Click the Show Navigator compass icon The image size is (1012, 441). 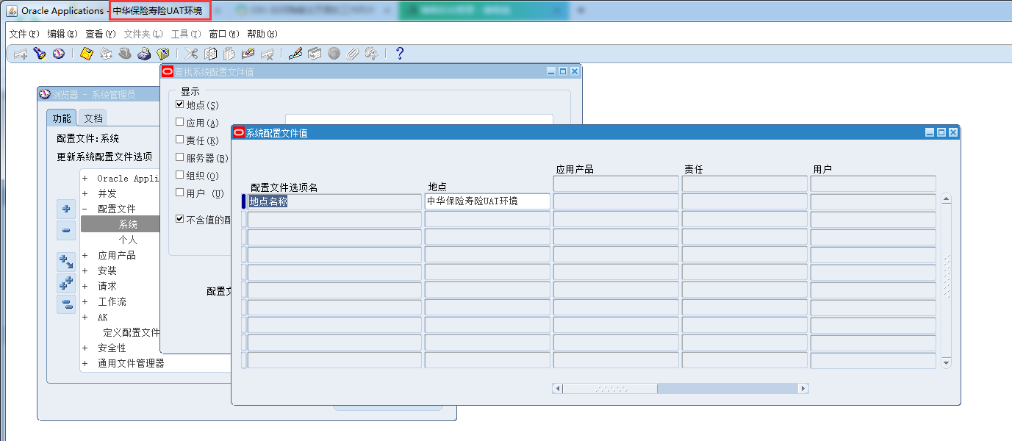tap(59, 54)
